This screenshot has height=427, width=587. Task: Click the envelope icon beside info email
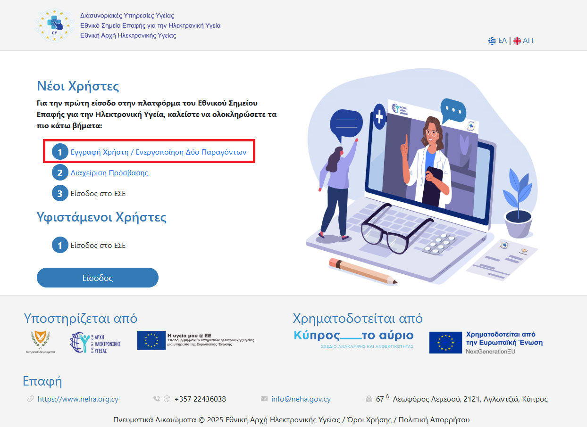pos(264,399)
